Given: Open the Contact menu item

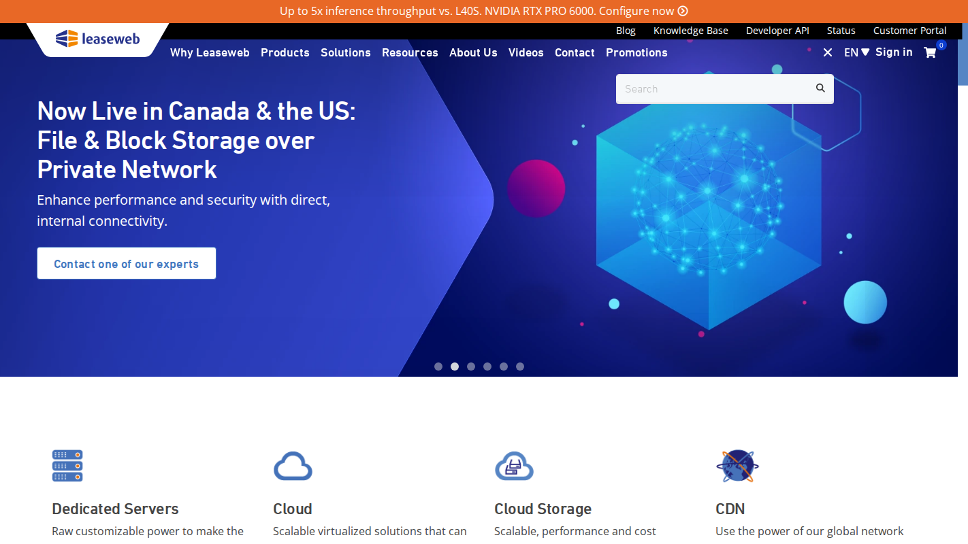Looking at the screenshot, I should click(x=575, y=52).
